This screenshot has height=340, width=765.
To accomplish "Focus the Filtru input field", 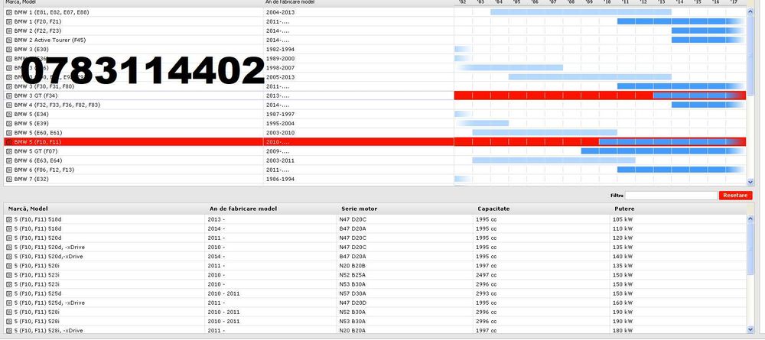I will click(672, 196).
